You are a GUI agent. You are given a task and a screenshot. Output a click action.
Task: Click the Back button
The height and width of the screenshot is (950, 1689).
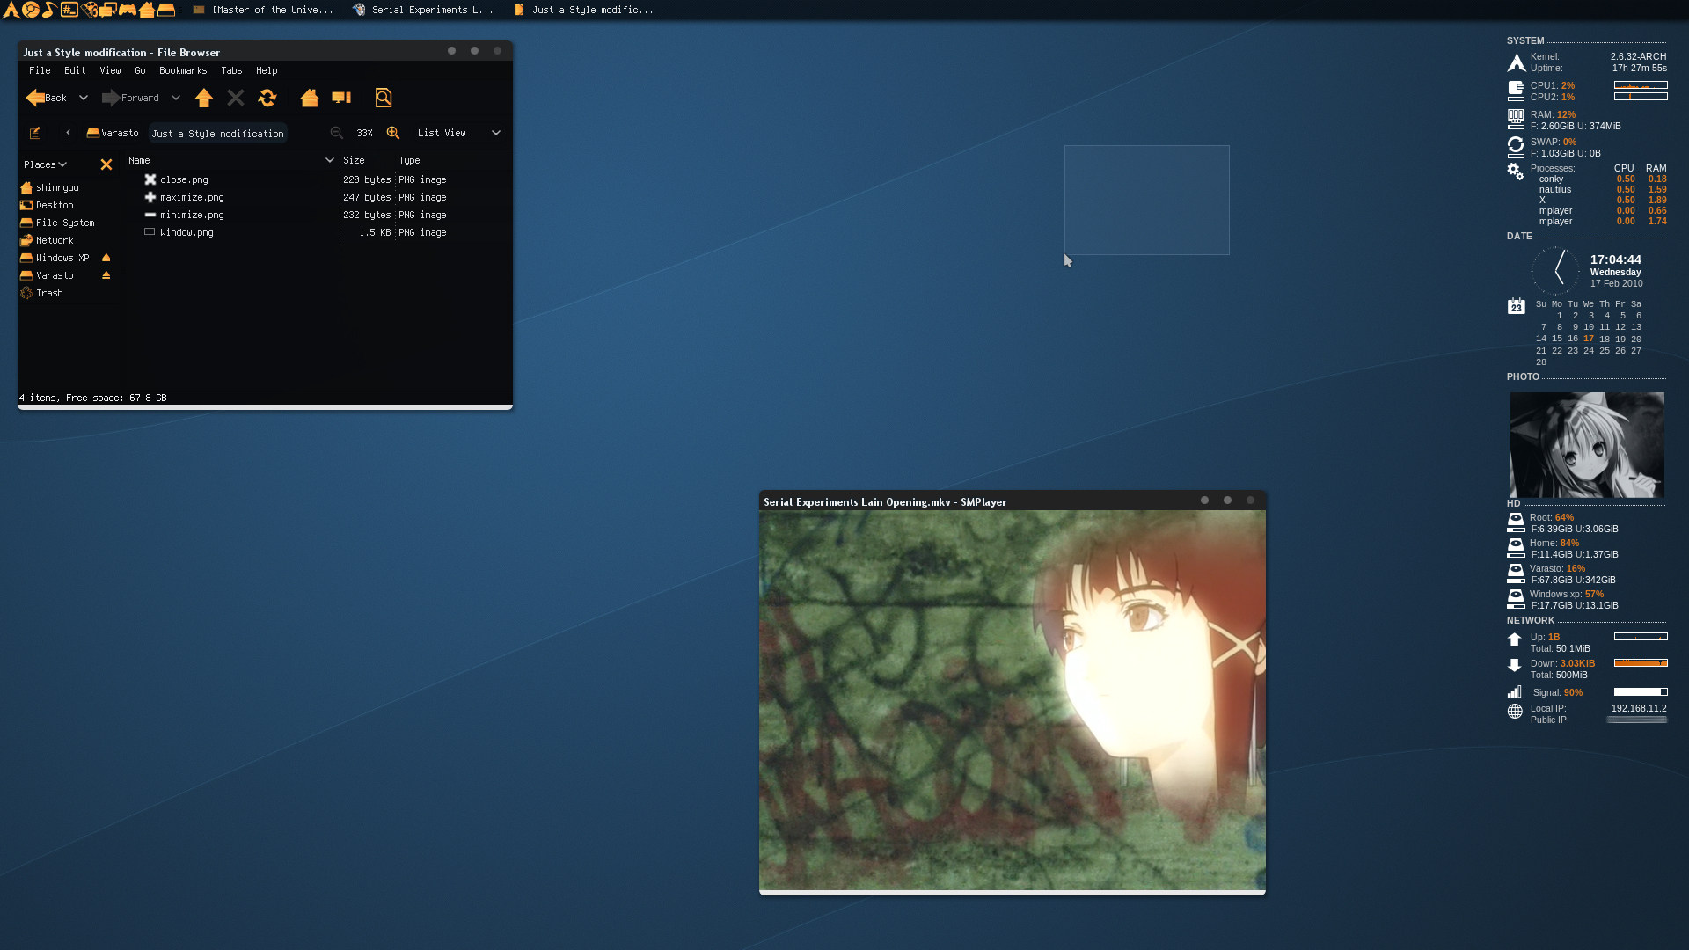pos(47,98)
